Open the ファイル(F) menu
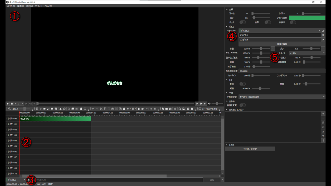The image size is (331, 186). 11,6
